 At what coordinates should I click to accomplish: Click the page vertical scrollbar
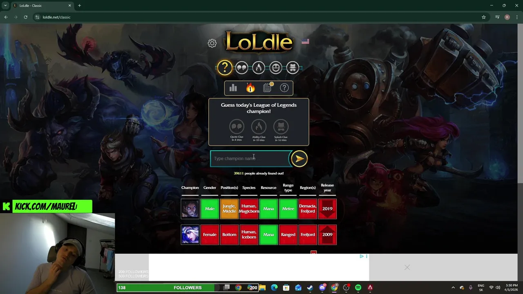coord(520,103)
